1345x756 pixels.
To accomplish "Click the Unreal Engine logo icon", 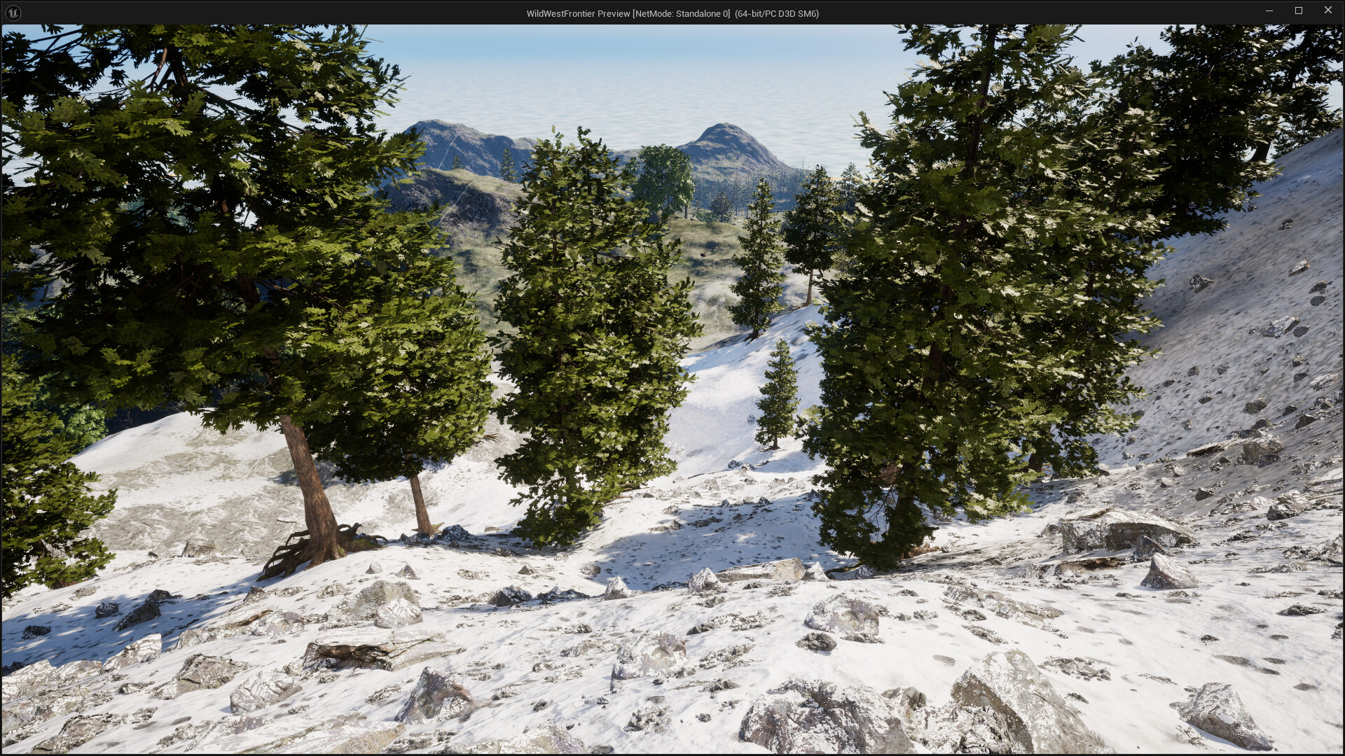I will pyautogui.click(x=13, y=12).
